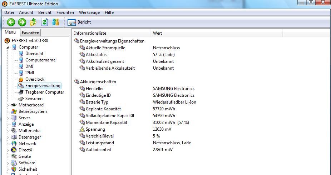Expand the Multimedia tree node
The height and width of the screenshot is (175, 331).
(x=8, y=131)
